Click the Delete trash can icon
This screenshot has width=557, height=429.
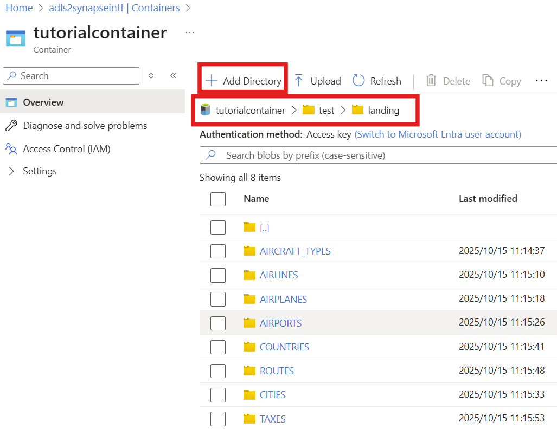click(431, 81)
